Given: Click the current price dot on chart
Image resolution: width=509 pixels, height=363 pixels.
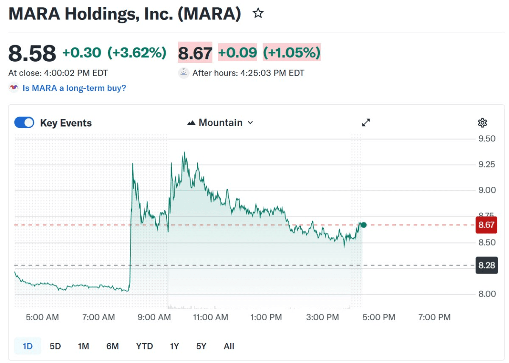Looking at the screenshot, I should click(x=363, y=225).
